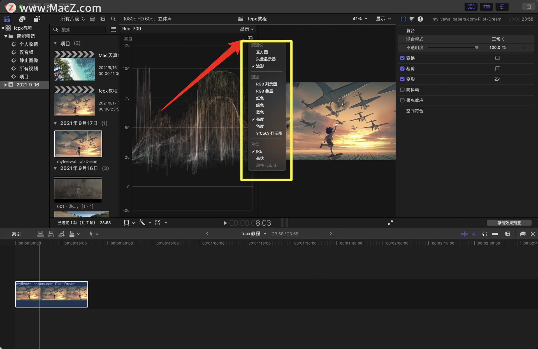Open the Photos and Audio sidebar
This screenshot has width=538, height=349.
pos(22,19)
